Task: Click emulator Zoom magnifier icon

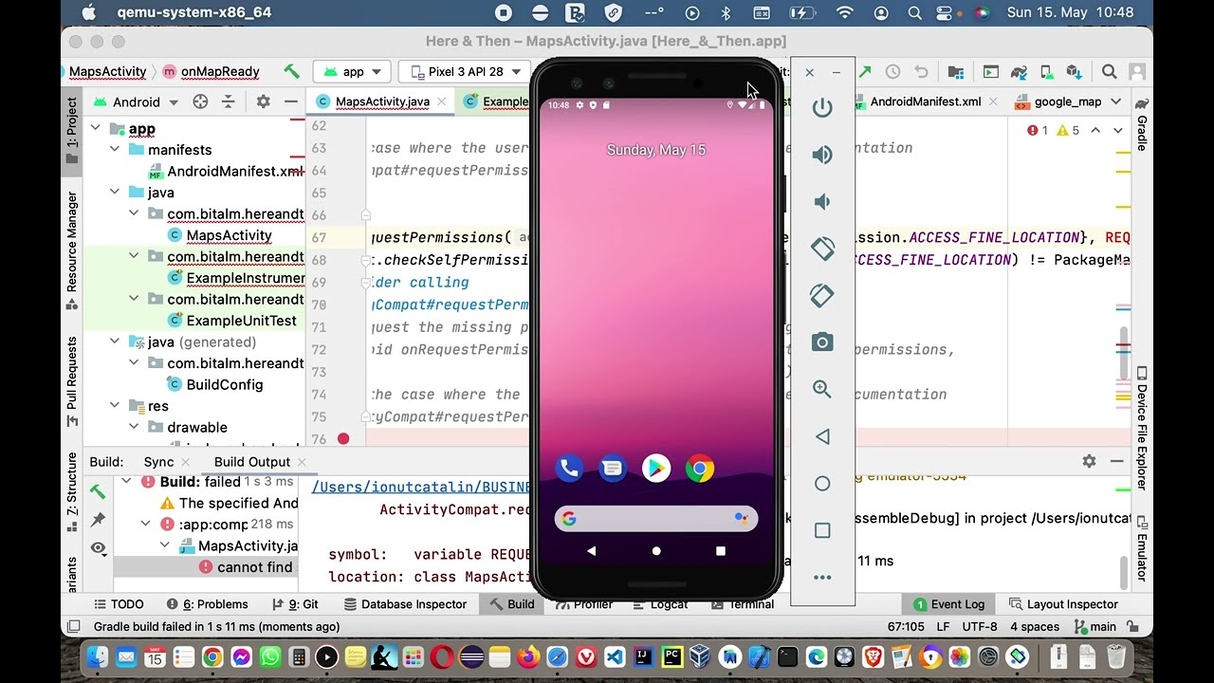Action: click(x=822, y=389)
